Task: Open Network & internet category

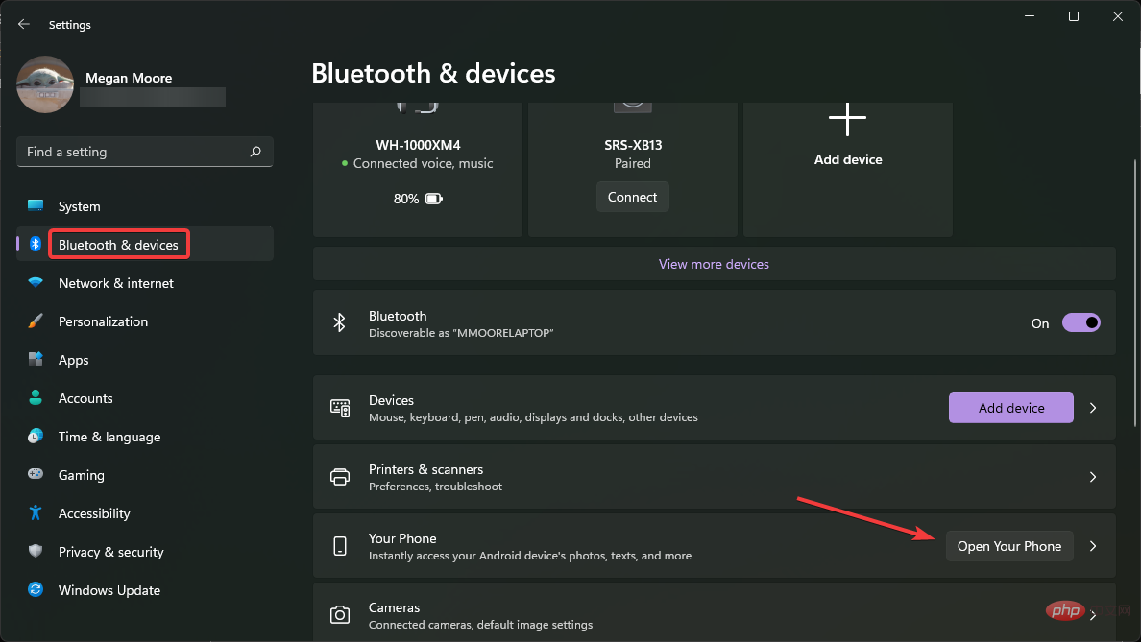Action: [145, 283]
